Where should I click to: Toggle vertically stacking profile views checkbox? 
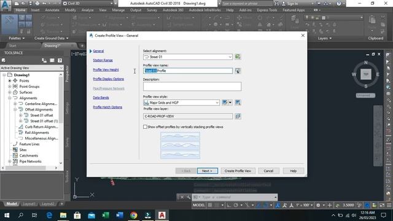[x=145, y=127]
